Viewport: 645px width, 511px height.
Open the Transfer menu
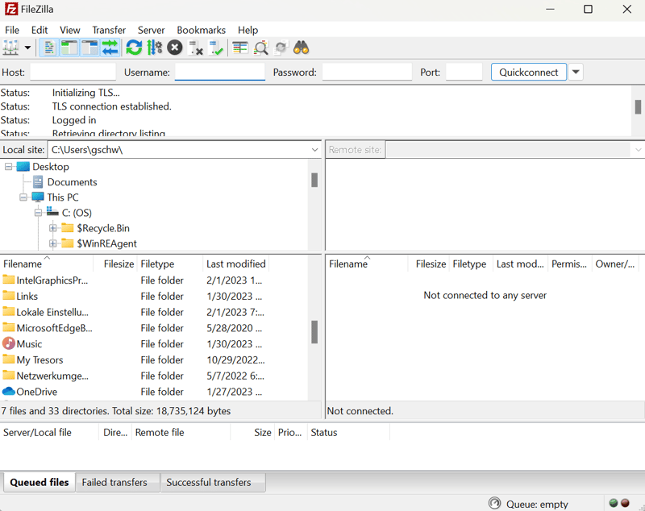tap(109, 30)
